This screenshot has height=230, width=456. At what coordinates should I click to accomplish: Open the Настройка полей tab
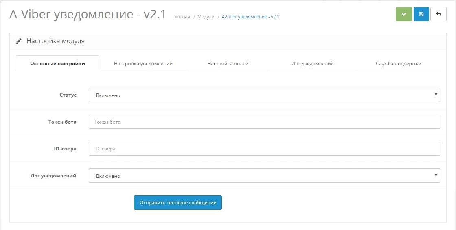coord(228,64)
